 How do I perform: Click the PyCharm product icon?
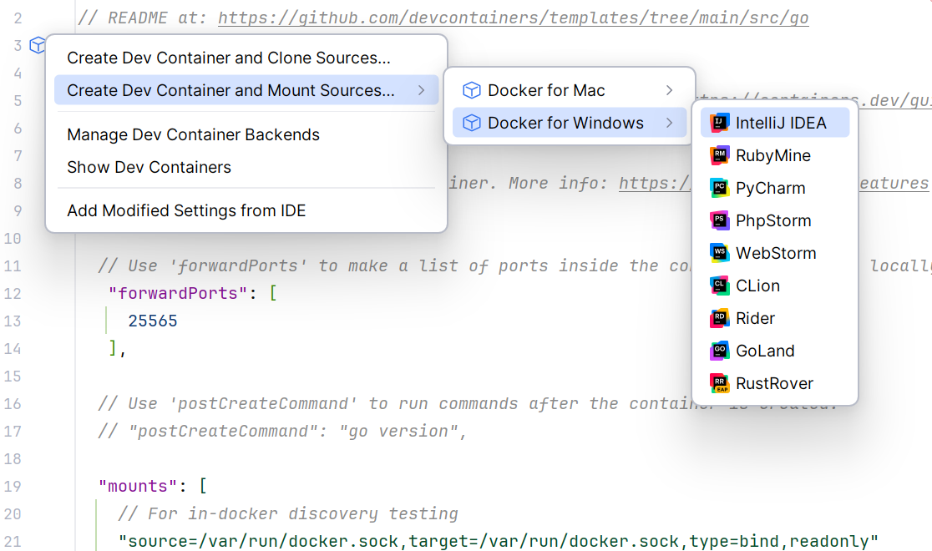tap(719, 188)
